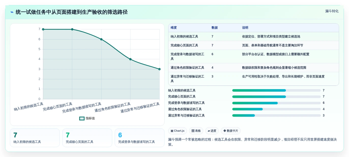Click progress list label 通过角色权限验证的工具
Image resolution: width=349 pixels, height=157 pixels.
click(185, 109)
